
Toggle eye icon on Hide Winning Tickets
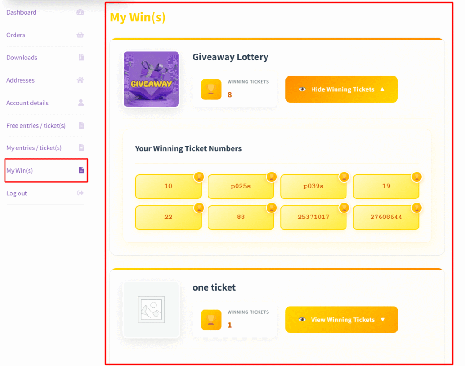click(302, 89)
